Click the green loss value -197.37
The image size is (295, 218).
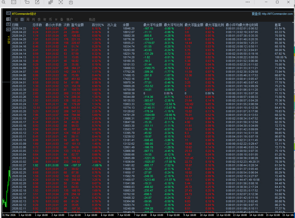(76, 165)
